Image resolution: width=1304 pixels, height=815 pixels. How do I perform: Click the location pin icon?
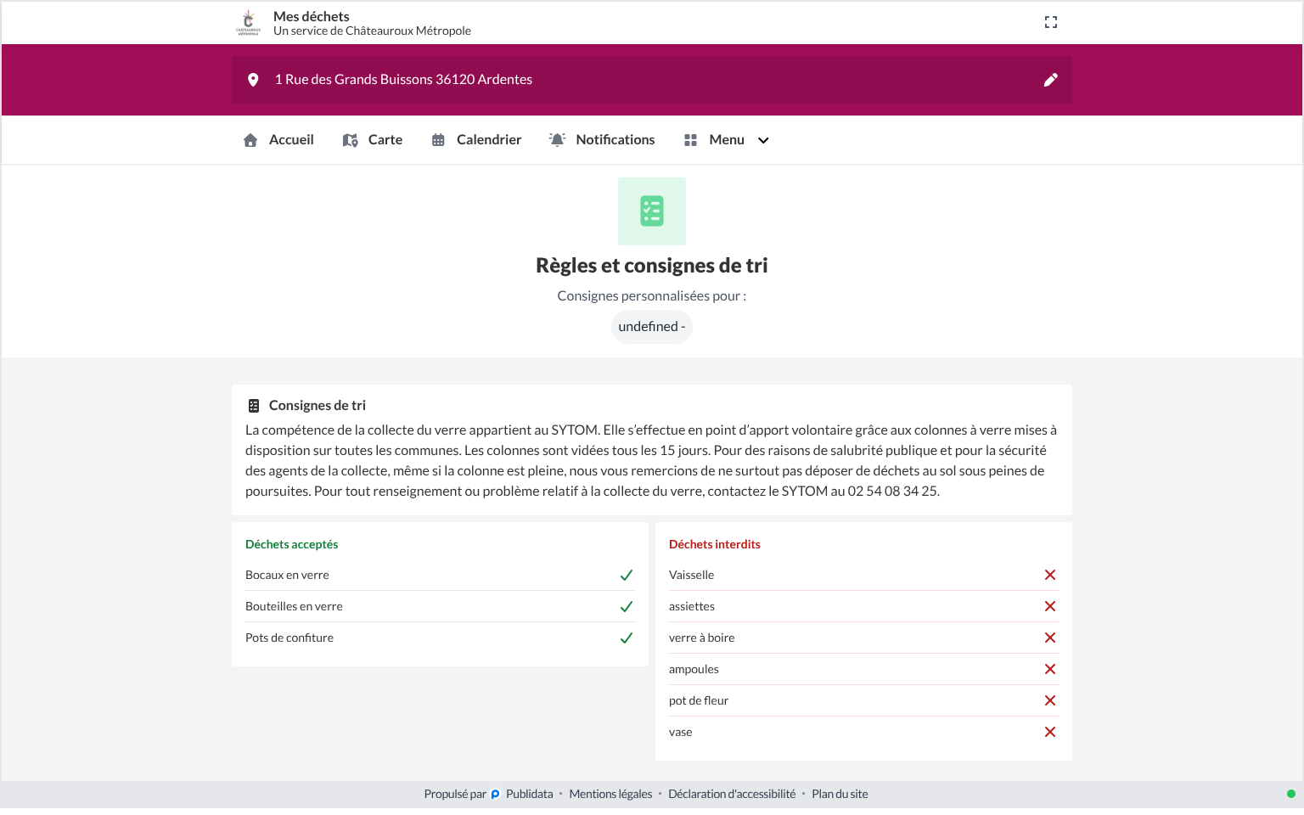(253, 80)
